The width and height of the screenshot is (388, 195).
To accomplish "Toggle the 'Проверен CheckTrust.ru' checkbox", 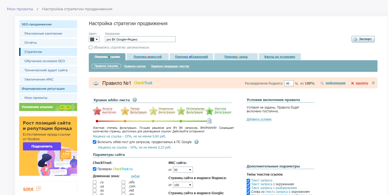I will [x=95, y=169].
